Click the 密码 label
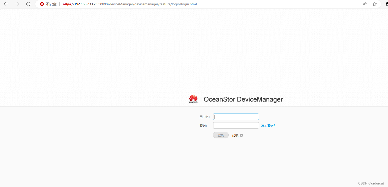 (x=203, y=125)
